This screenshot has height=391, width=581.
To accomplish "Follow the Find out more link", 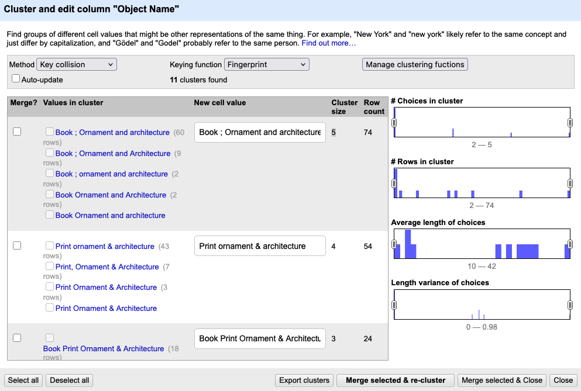I will (x=329, y=43).
